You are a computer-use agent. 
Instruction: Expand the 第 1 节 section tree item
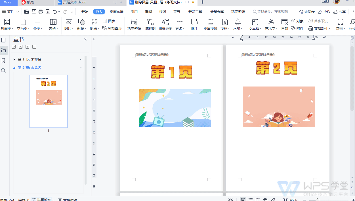14,59
